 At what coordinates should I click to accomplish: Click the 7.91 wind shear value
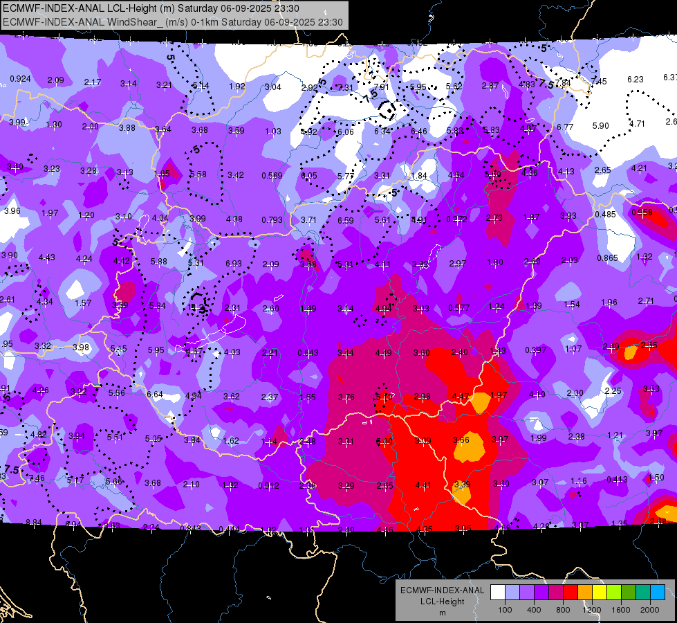pyautogui.click(x=381, y=87)
